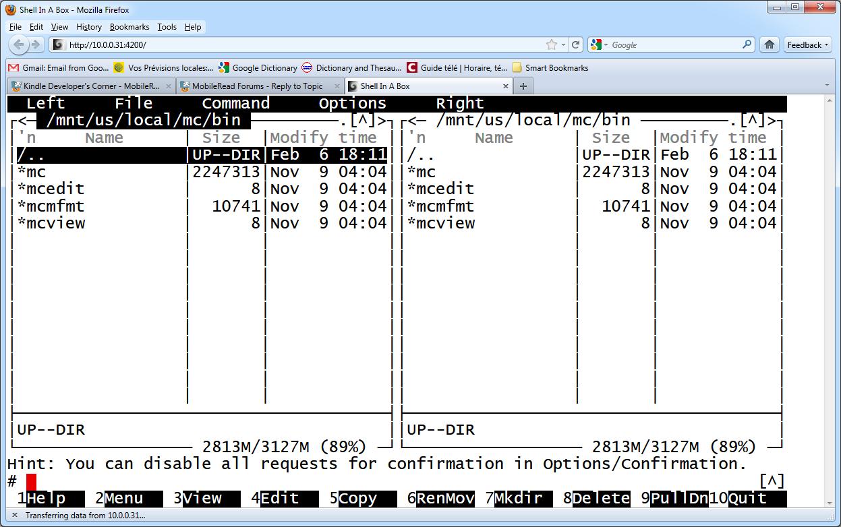The image size is (841, 527).
Task: Open the Feedback dropdown button
Action: (807, 44)
